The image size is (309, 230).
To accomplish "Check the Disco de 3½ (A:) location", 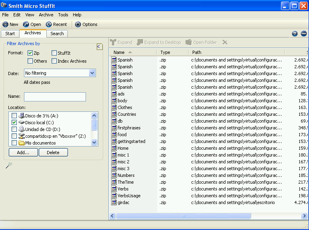I will [x=14, y=115].
